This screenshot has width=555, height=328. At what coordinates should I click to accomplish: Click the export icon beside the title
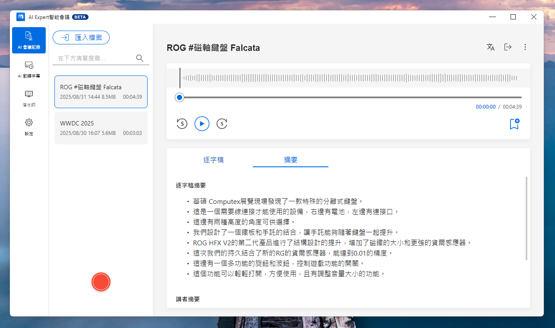coord(508,47)
